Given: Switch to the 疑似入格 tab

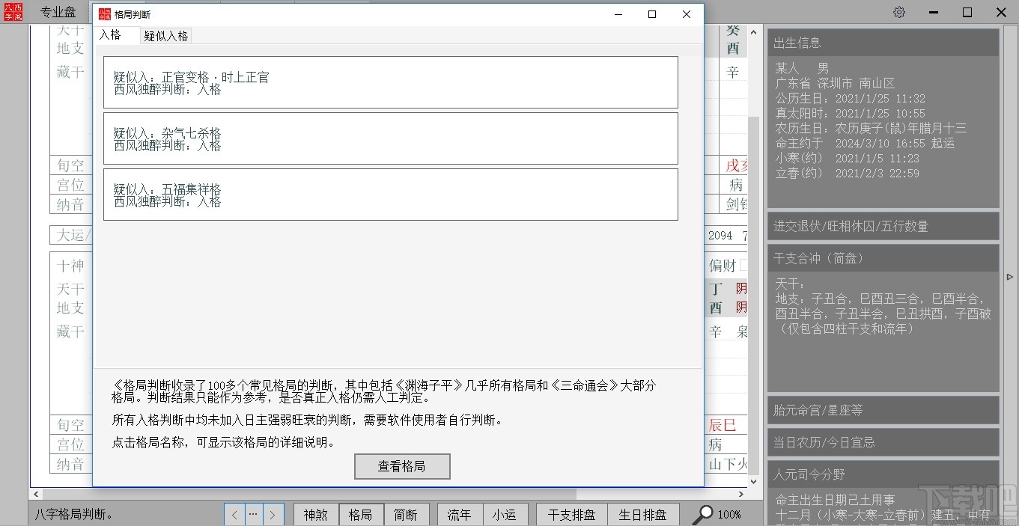Looking at the screenshot, I should (x=165, y=35).
